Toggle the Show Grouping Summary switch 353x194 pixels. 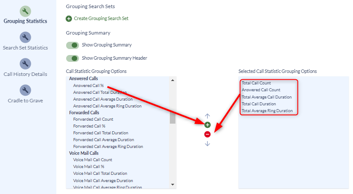point(73,45)
